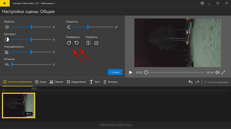Click Очистить таймлайн to clear timeline

(x=216, y=82)
